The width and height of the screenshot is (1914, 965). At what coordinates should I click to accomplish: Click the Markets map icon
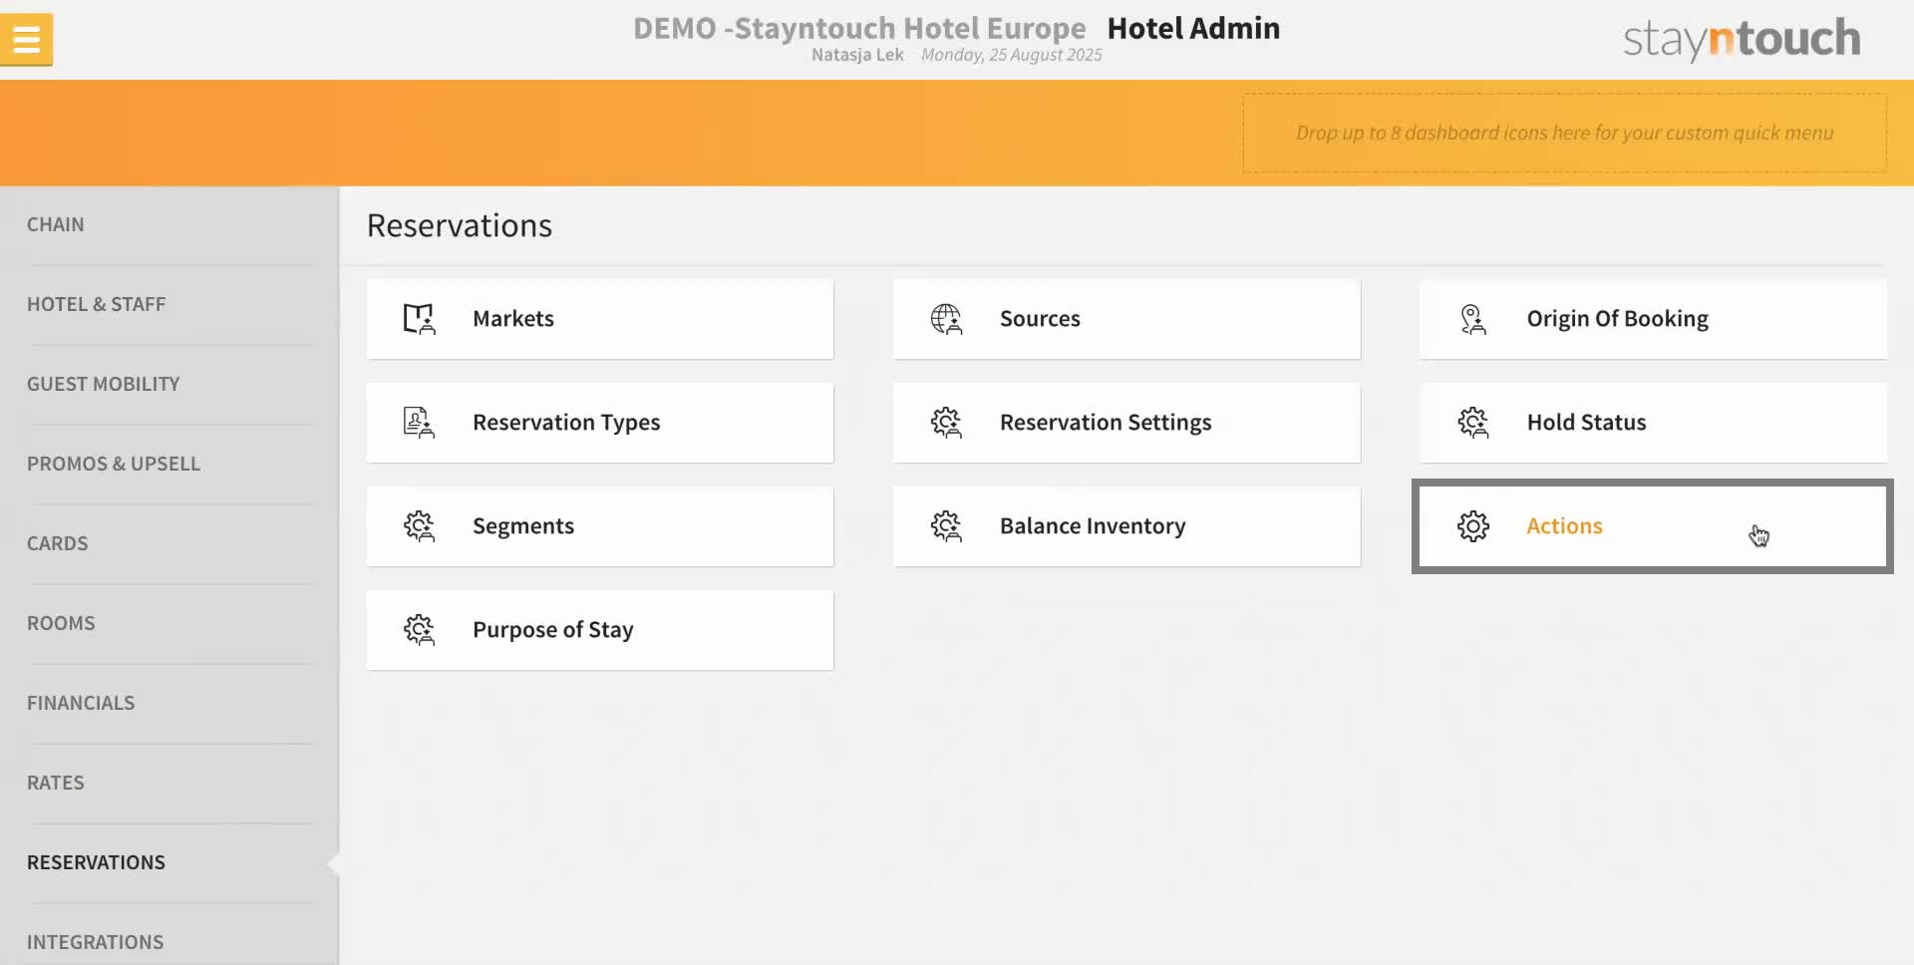[x=419, y=319]
